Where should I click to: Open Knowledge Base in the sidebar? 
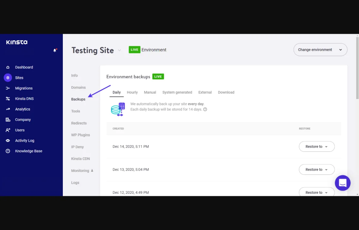[29, 151]
